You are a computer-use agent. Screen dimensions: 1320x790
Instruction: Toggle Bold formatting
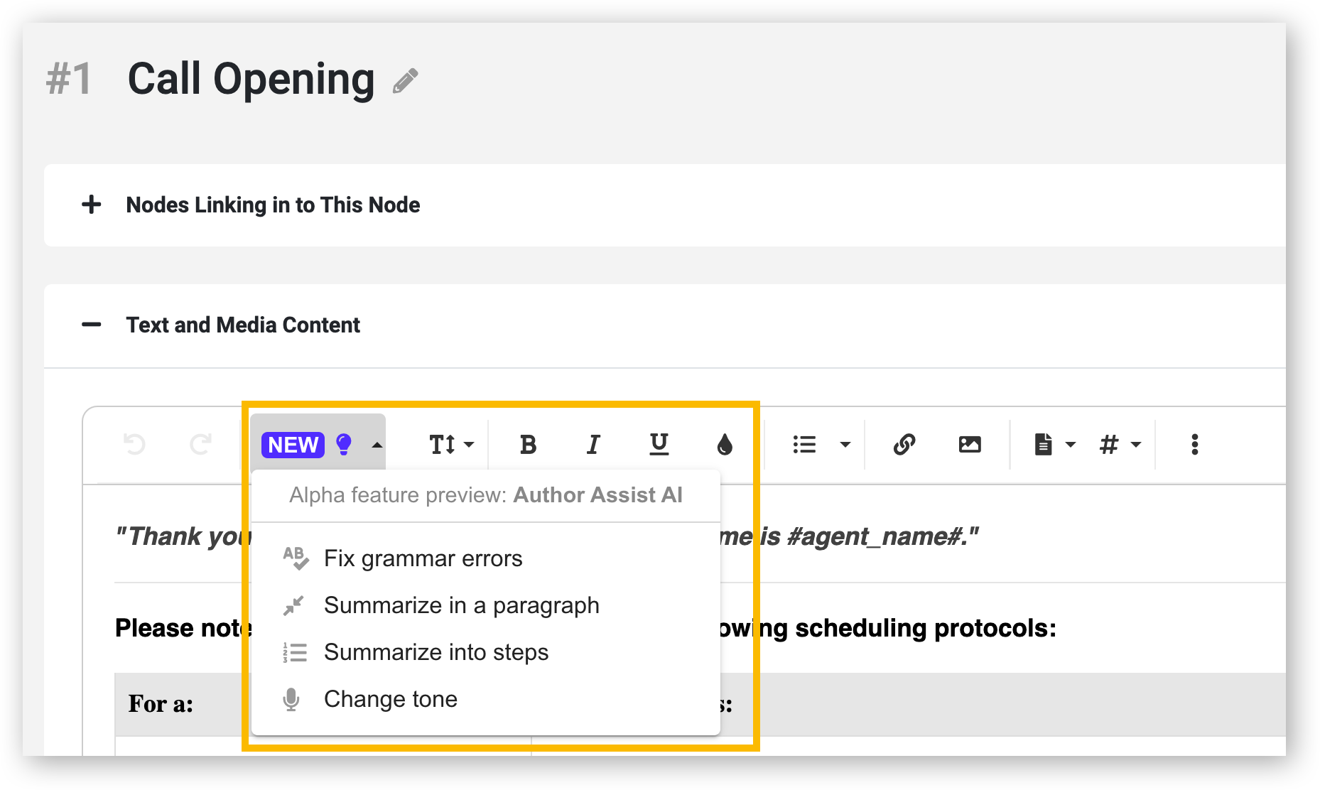point(528,445)
